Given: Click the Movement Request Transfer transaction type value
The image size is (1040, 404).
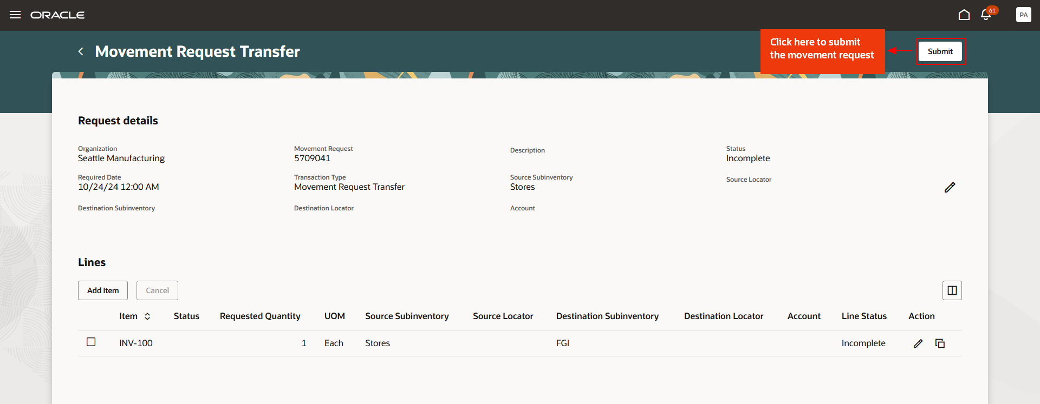Looking at the screenshot, I should (x=349, y=187).
